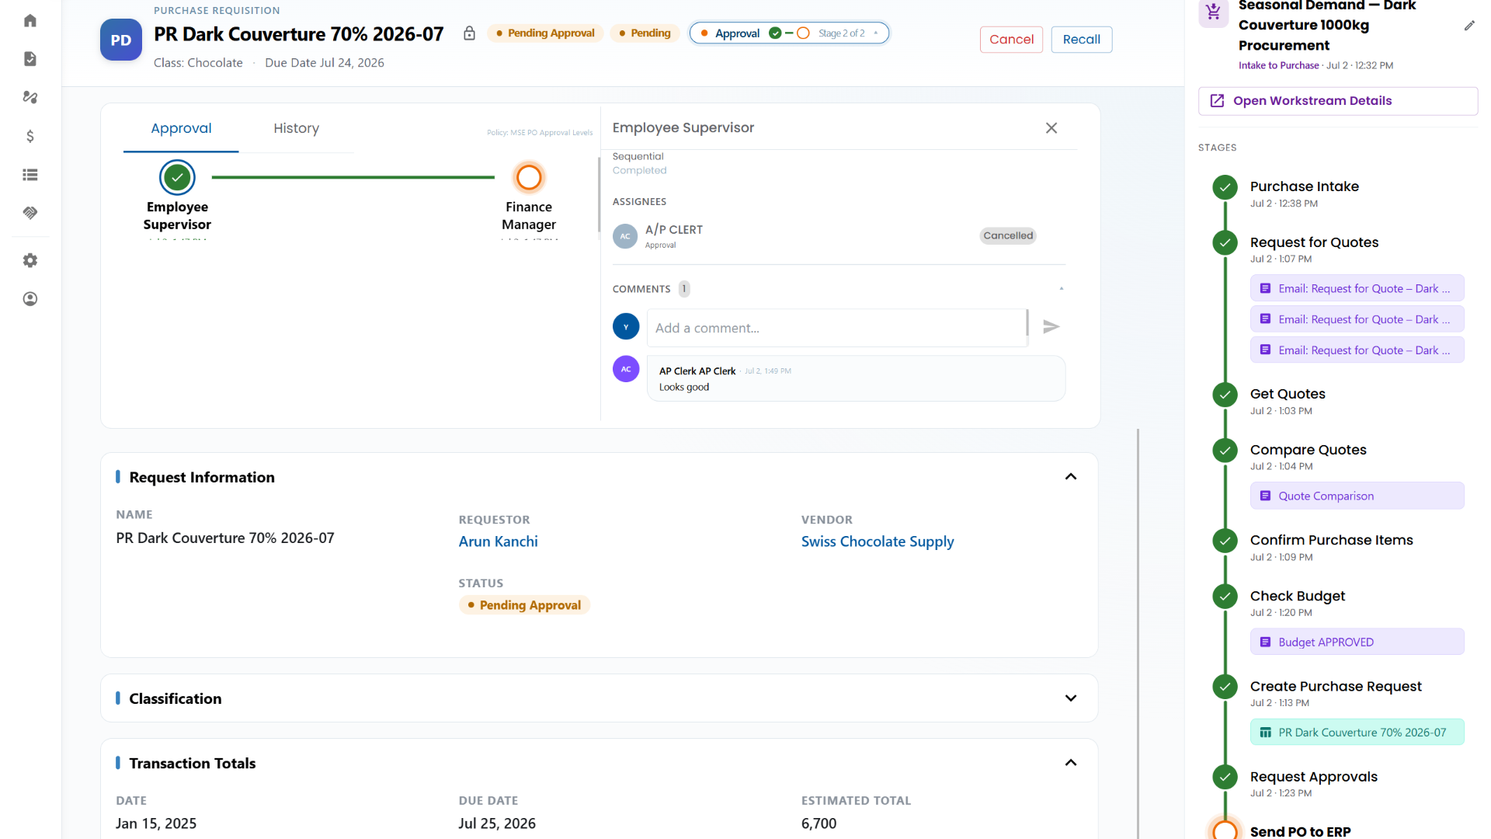Open requestor Arun Kanchi link
1491x839 pixels.
click(x=498, y=541)
